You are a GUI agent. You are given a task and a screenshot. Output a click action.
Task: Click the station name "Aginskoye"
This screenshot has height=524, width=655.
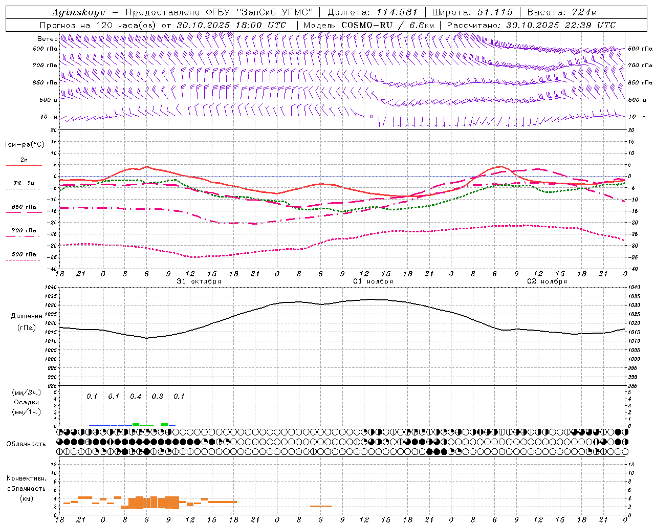pos(78,13)
